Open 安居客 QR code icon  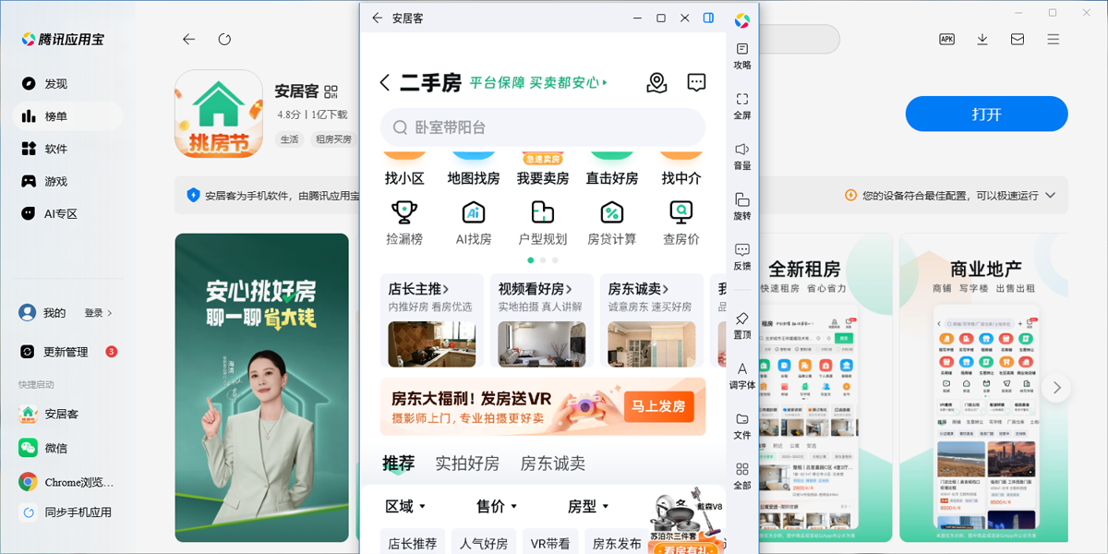(331, 90)
